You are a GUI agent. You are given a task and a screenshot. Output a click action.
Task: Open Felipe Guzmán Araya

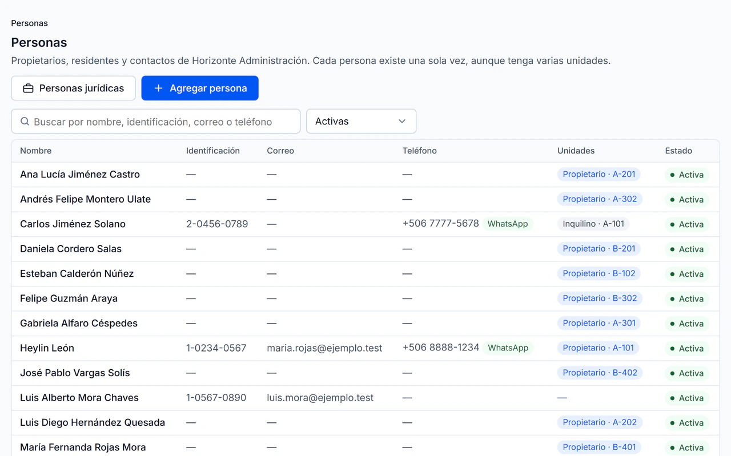69,298
